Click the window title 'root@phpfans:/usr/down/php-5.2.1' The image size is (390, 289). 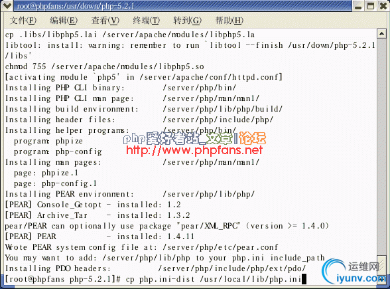76,6
